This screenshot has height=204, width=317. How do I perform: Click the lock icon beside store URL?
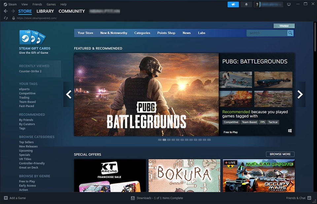[14, 18]
